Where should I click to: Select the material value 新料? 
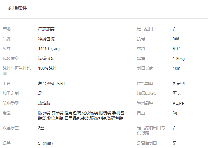177,48
